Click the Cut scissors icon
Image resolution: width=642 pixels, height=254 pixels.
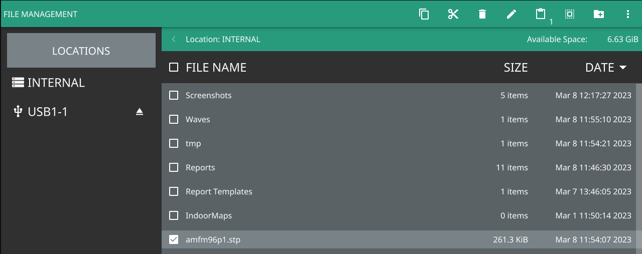click(453, 14)
